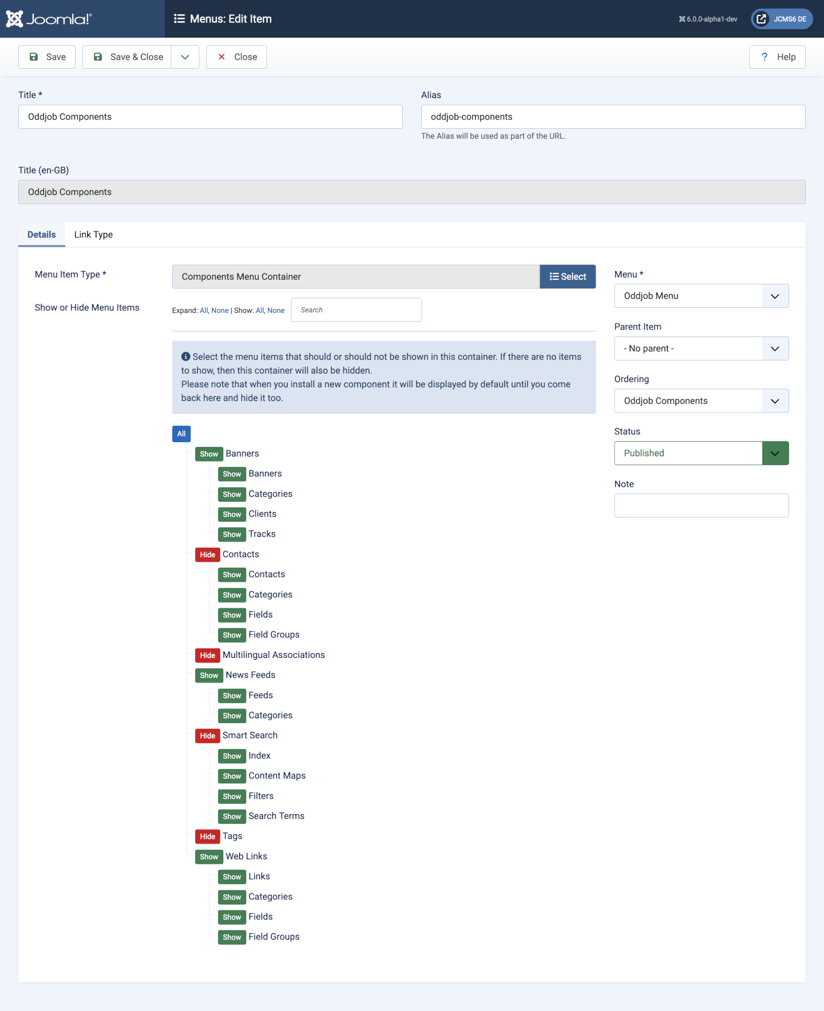Click the Save button
824x1011 pixels.
coord(47,57)
